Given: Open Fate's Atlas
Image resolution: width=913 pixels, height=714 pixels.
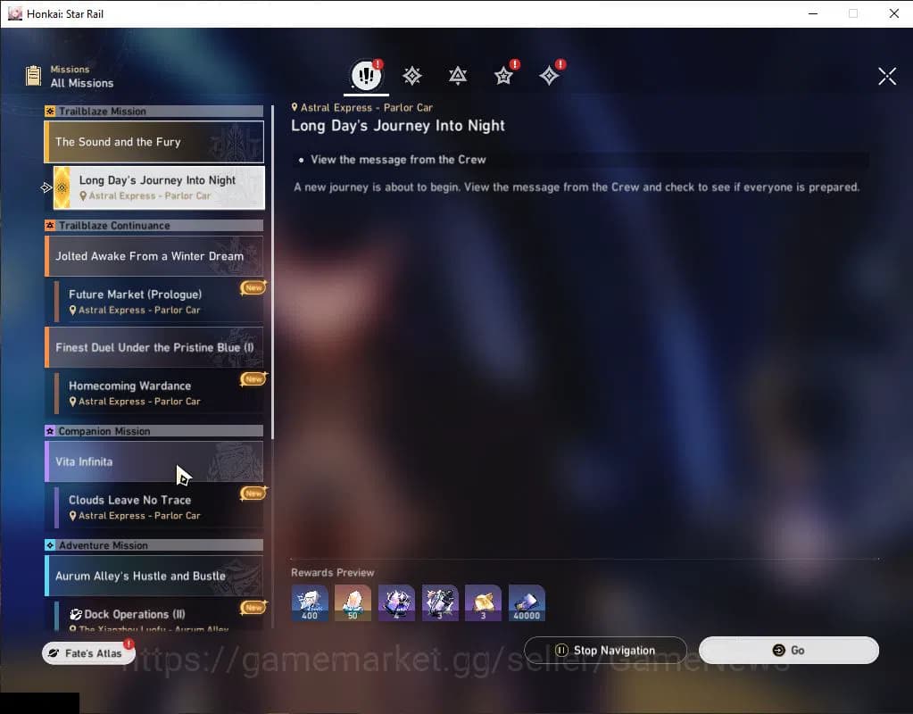Looking at the screenshot, I should tap(87, 653).
